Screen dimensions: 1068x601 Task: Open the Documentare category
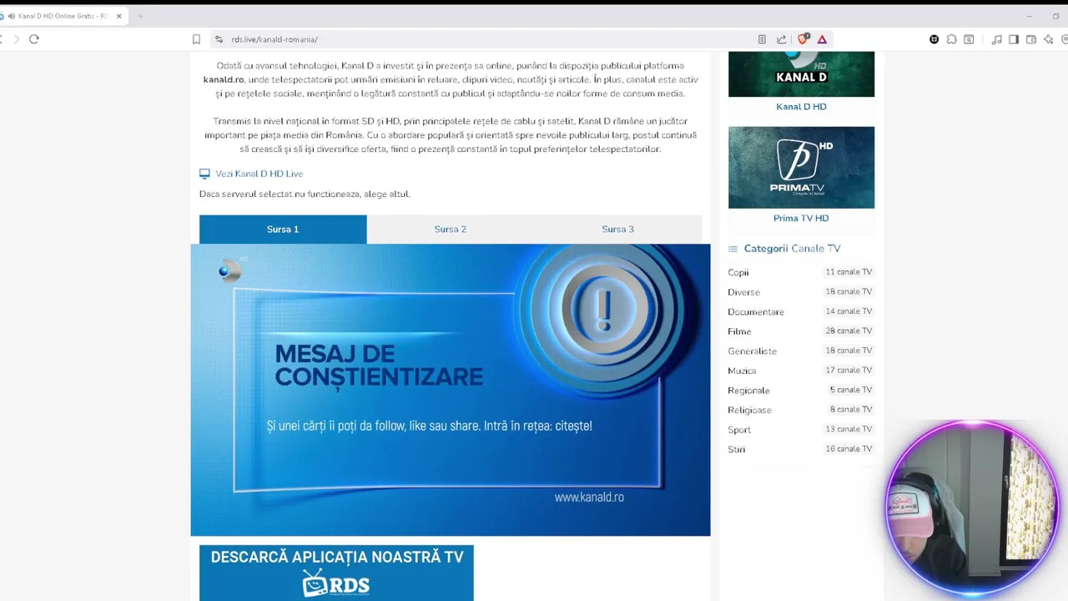click(x=756, y=311)
